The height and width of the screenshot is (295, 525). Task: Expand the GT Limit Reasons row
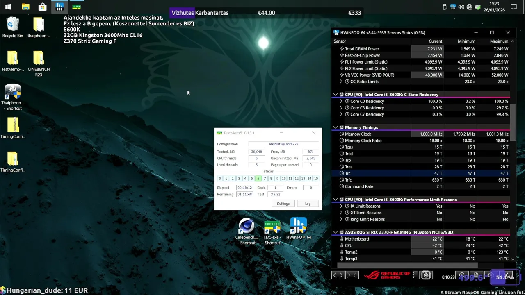341,213
